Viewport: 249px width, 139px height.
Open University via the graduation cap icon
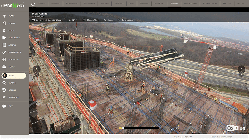pos(4,97)
